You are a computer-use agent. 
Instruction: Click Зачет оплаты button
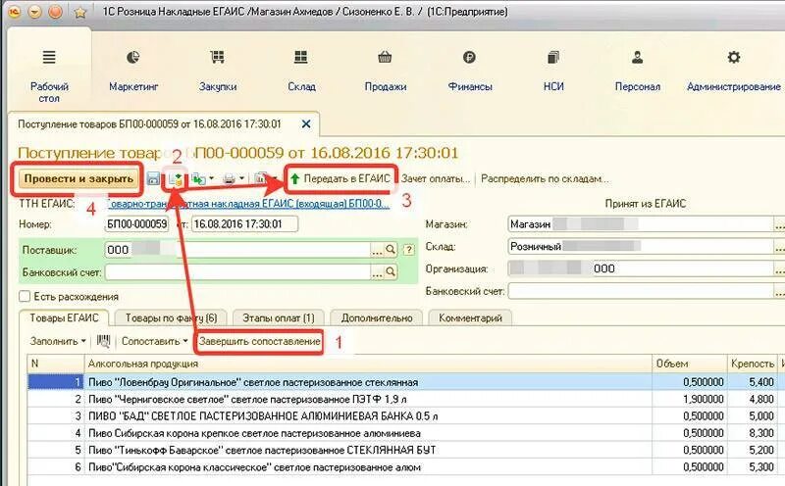436,178
